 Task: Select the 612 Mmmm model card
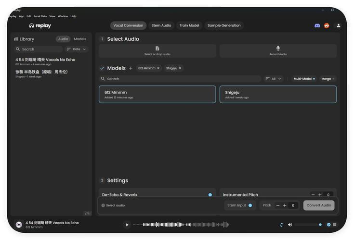[x=157, y=95]
